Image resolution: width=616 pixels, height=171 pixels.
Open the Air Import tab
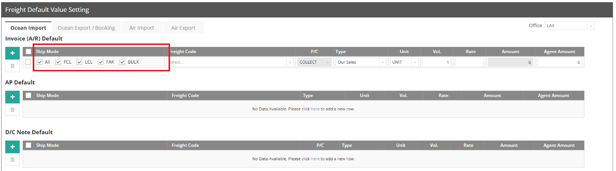tap(141, 28)
